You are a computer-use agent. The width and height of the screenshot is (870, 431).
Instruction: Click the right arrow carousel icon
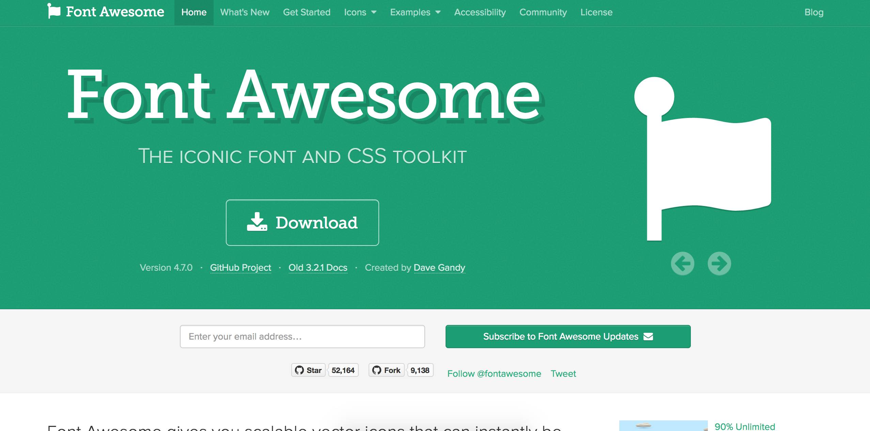point(719,263)
